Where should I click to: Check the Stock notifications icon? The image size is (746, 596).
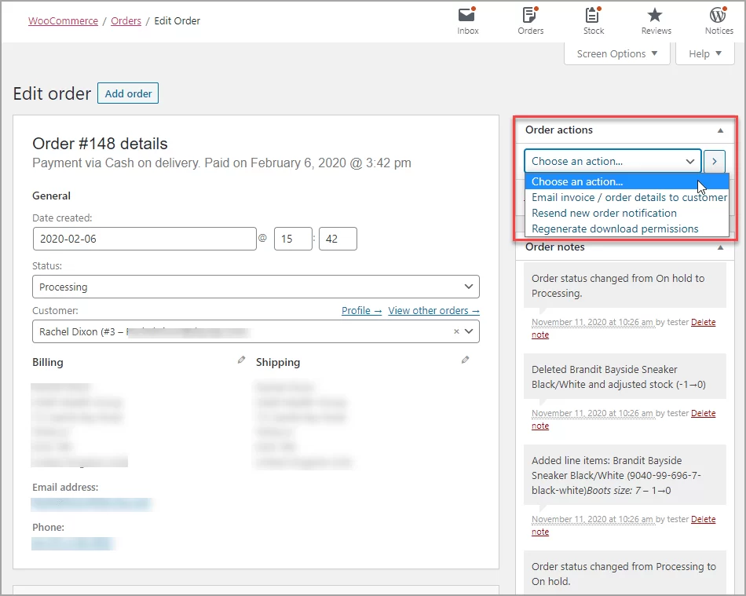tap(593, 20)
